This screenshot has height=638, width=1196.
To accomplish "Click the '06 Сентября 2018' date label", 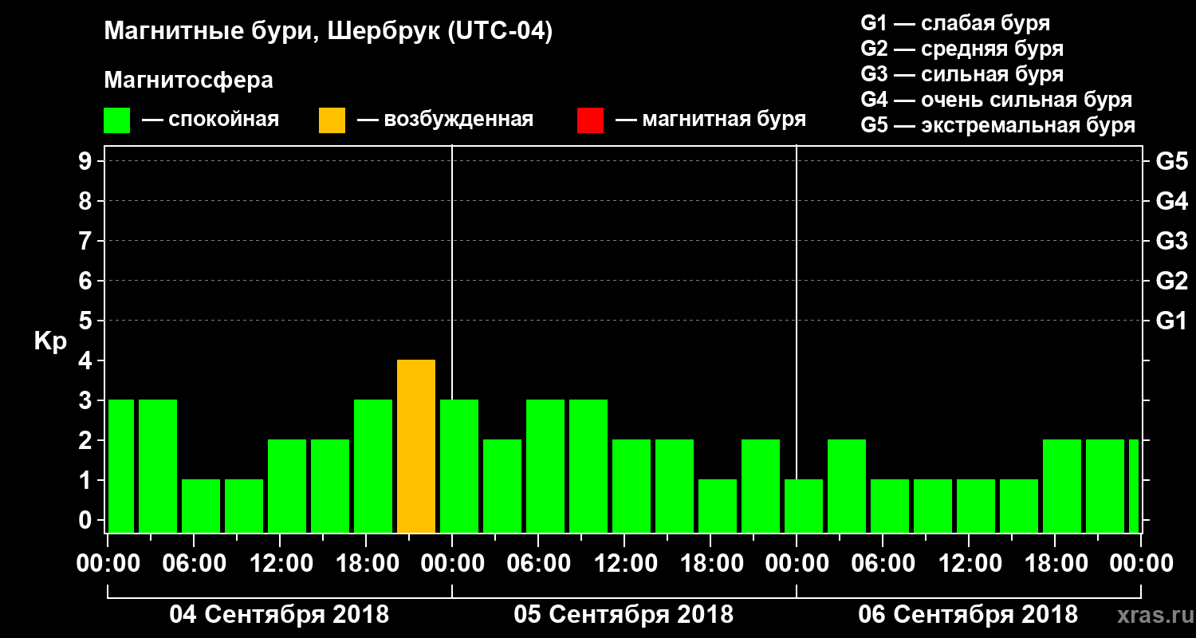I will click(x=968, y=615).
